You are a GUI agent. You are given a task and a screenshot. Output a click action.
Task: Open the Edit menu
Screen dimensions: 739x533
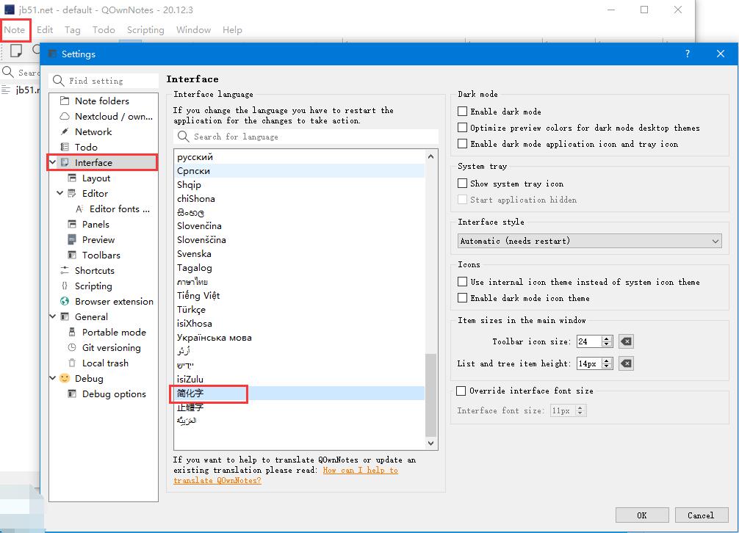click(x=45, y=29)
